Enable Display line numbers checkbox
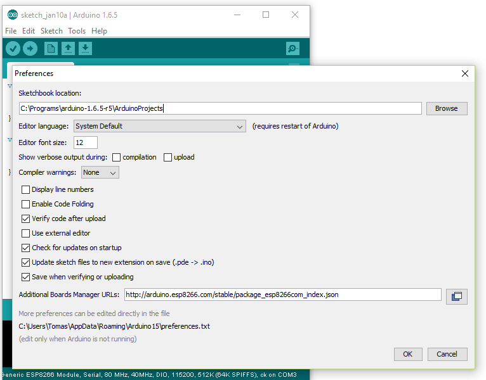The image size is (486, 380). (x=26, y=189)
